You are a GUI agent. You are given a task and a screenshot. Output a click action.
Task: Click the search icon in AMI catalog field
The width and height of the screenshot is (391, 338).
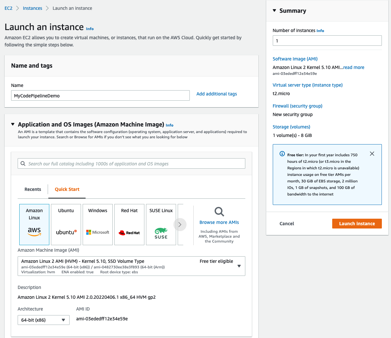(x=23, y=163)
